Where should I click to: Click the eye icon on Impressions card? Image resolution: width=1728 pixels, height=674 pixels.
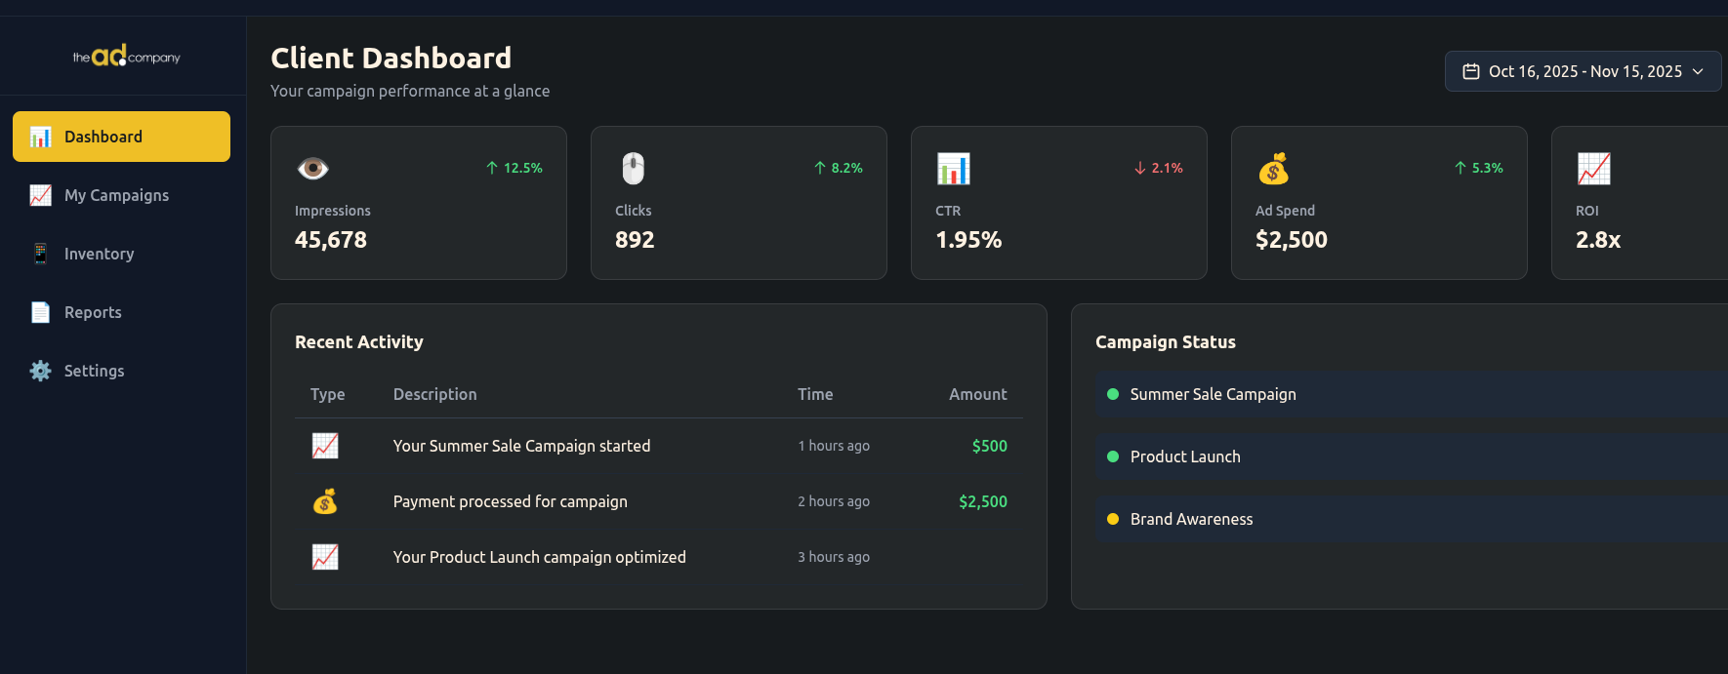click(x=312, y=169)
